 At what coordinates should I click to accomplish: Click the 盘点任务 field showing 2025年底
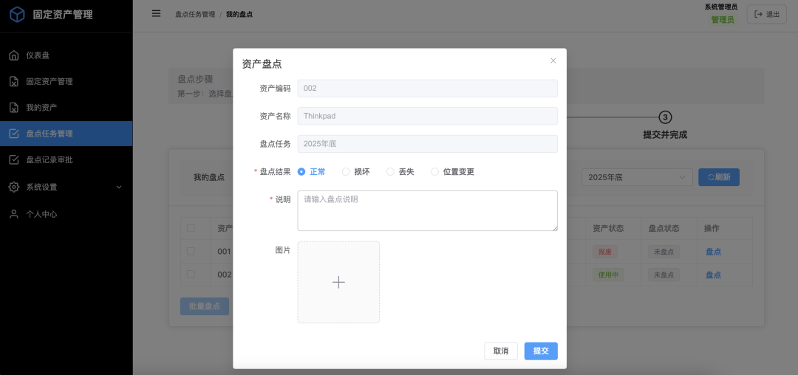[428, 144]
